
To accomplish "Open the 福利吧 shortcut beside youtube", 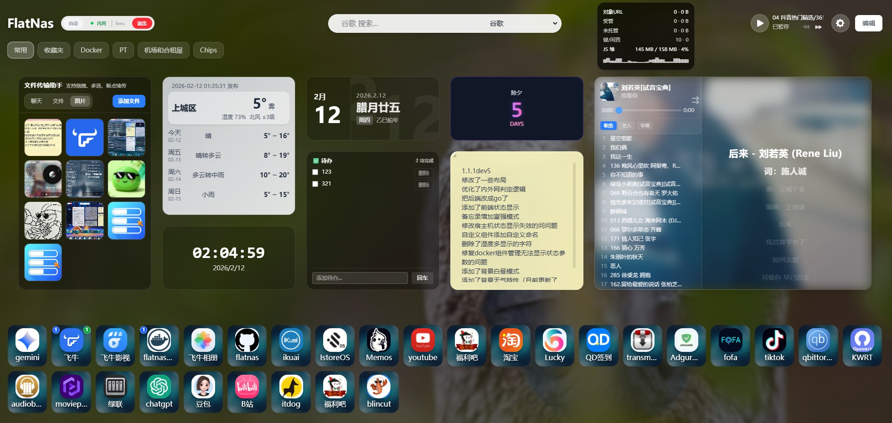I will [467, 346].
